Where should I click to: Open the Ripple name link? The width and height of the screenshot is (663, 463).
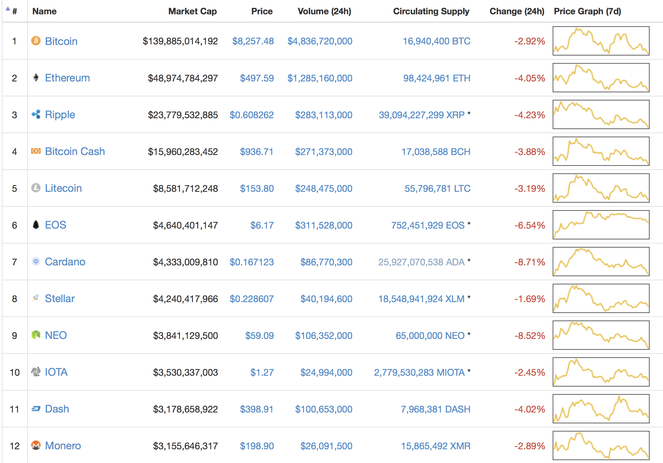point(60,115)
